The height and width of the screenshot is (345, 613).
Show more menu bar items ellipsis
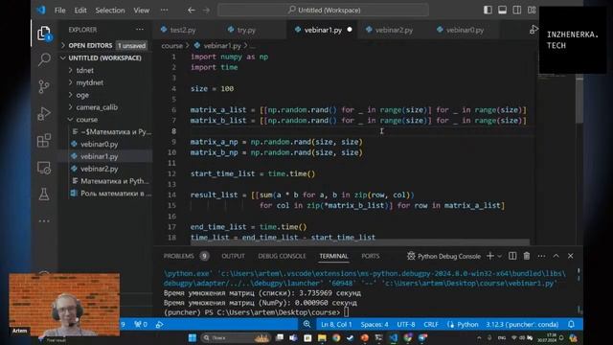pyautogui.click(x=164, y=11)
